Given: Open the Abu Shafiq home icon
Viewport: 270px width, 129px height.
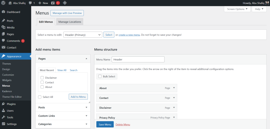Looking at the screenshot, I should tap(10, 3).
